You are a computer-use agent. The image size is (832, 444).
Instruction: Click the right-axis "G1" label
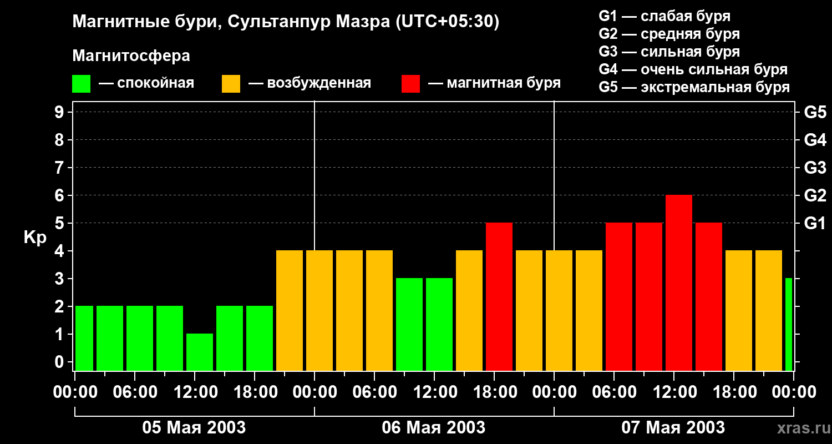(x=815, y=224)
